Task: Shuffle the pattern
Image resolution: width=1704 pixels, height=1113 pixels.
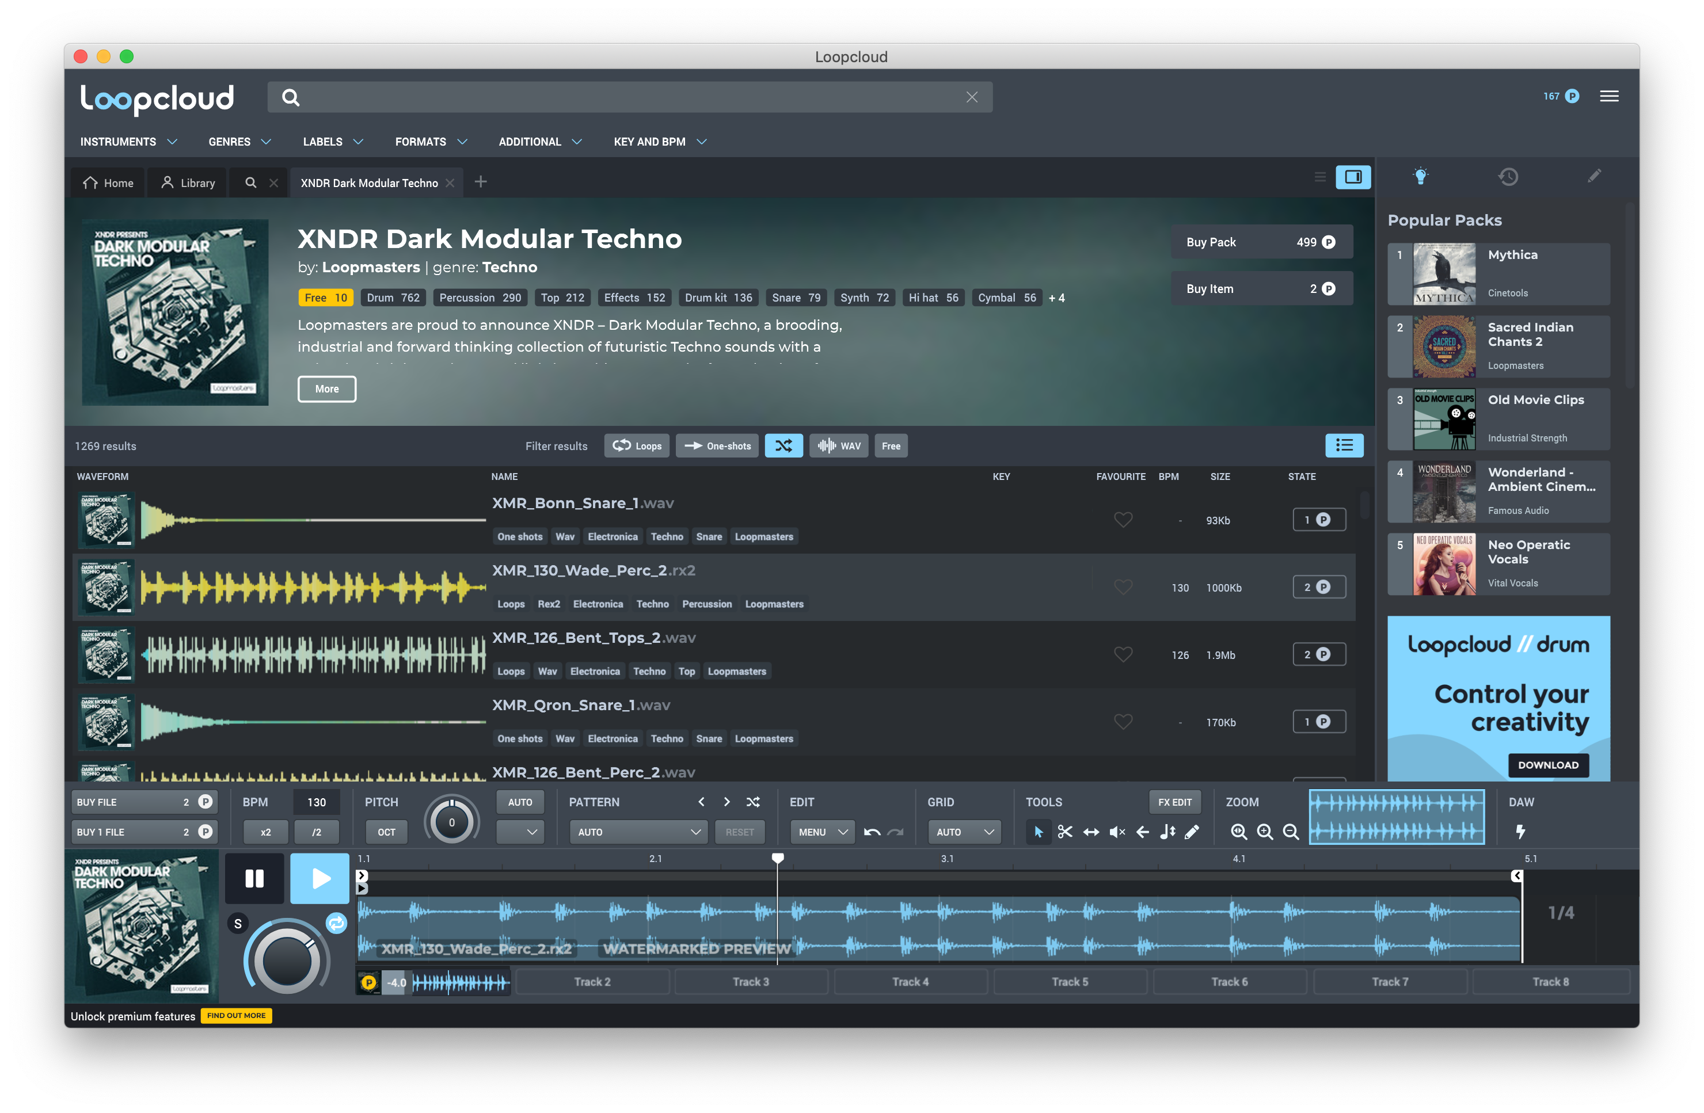Action: coord(753,802)
